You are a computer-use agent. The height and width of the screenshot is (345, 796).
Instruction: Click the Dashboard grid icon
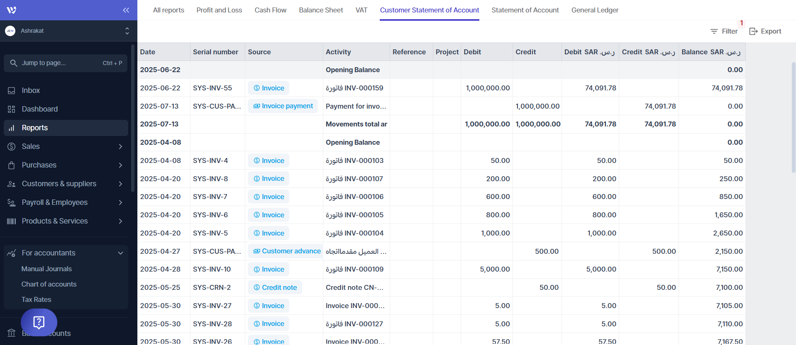[x=12, y=109]
